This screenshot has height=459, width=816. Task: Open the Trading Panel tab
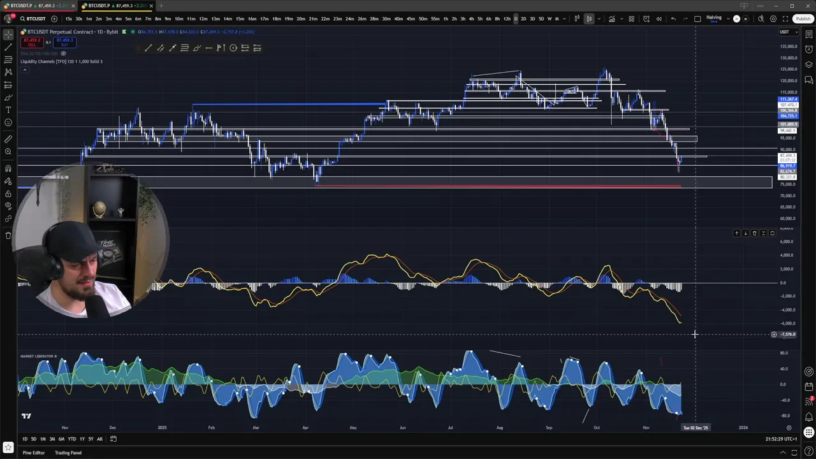click(x=68, y=453)
